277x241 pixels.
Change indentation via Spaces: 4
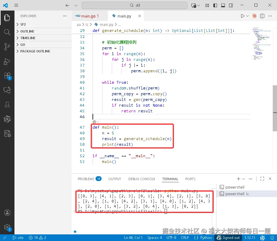155,238
